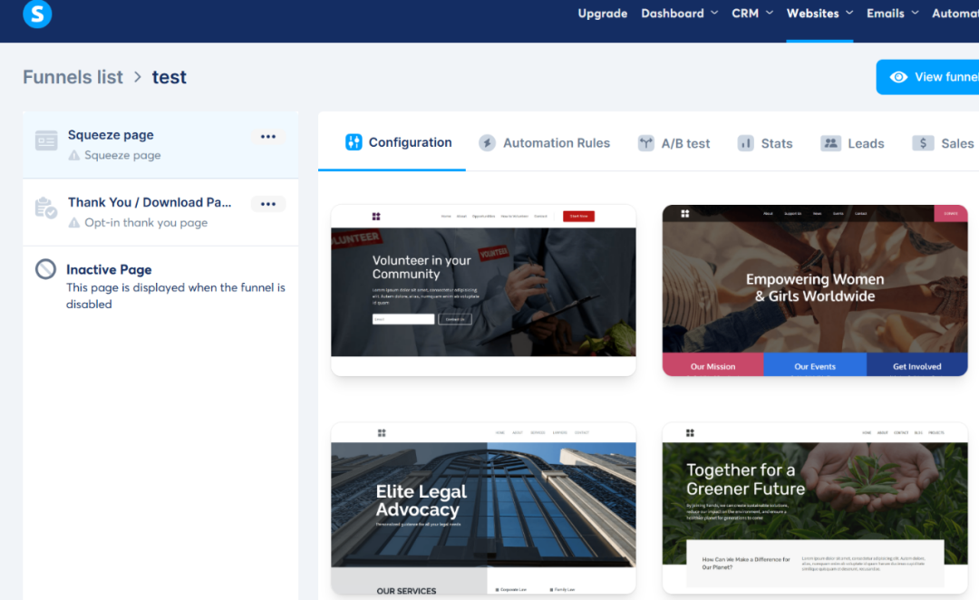Expand the CRM dropdown menu
This screenshot has width=979, height=600.
(x=752, y=14)
